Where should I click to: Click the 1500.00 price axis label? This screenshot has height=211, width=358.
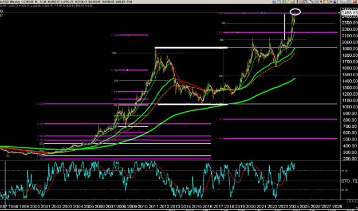coord(349,75)
